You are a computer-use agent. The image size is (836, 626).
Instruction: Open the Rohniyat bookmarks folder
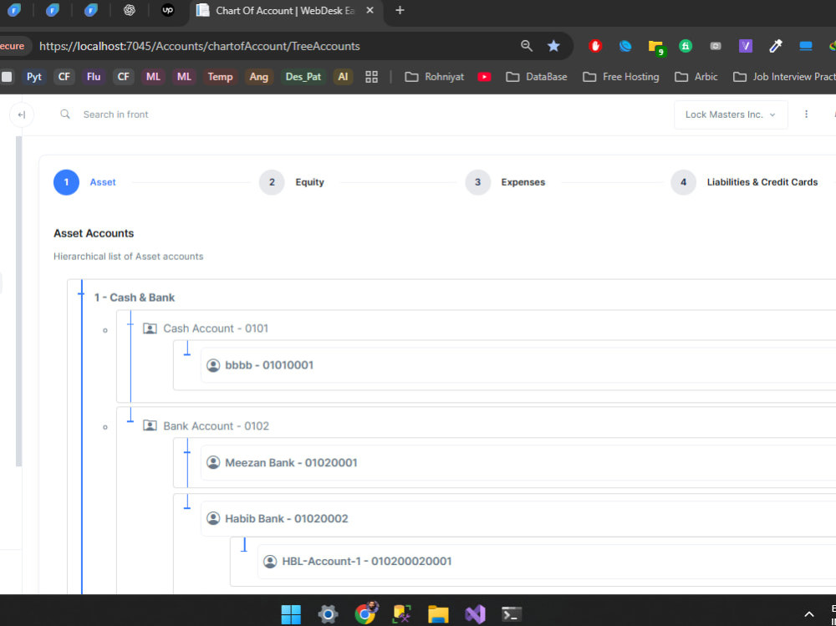(435, 77)
